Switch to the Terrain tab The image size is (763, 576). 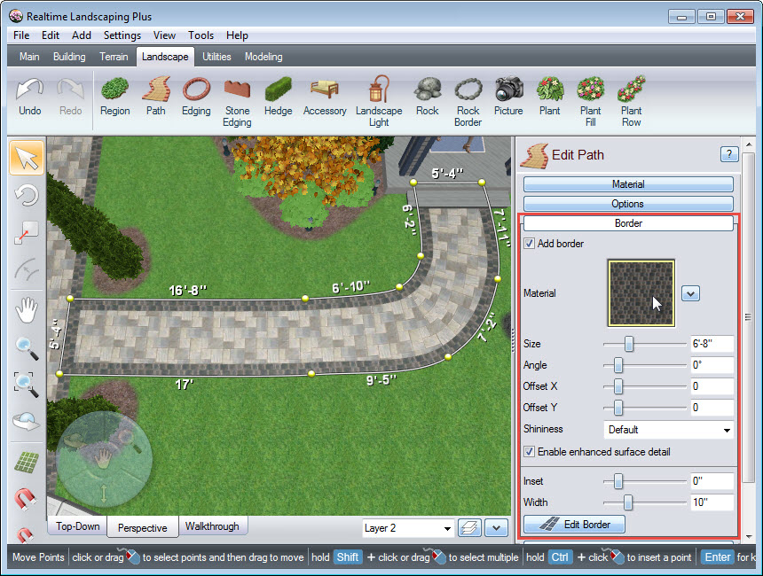point(114,57)
